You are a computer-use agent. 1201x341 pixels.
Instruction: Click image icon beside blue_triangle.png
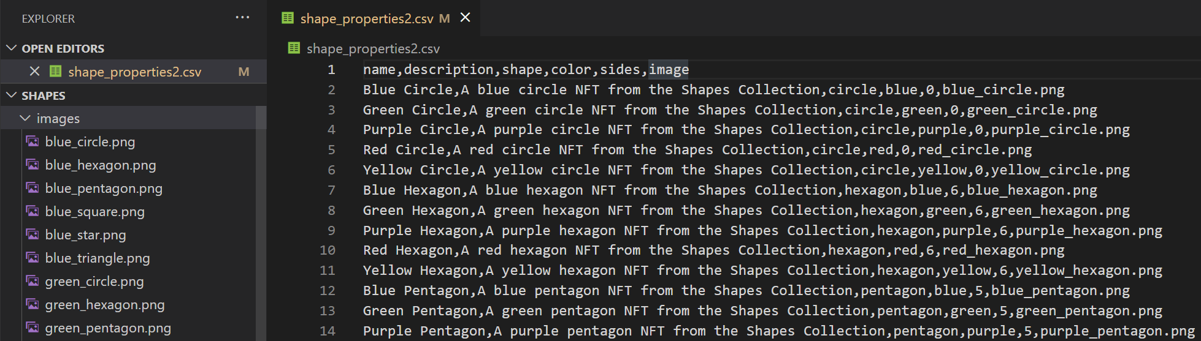pos(33,258)
